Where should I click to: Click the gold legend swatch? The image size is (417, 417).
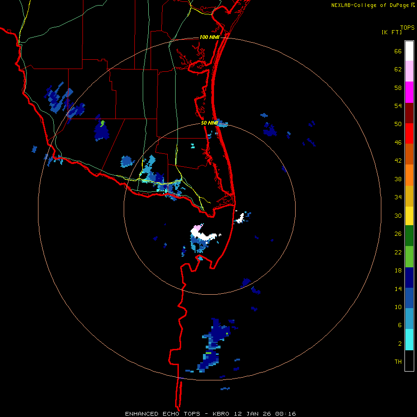409,196
